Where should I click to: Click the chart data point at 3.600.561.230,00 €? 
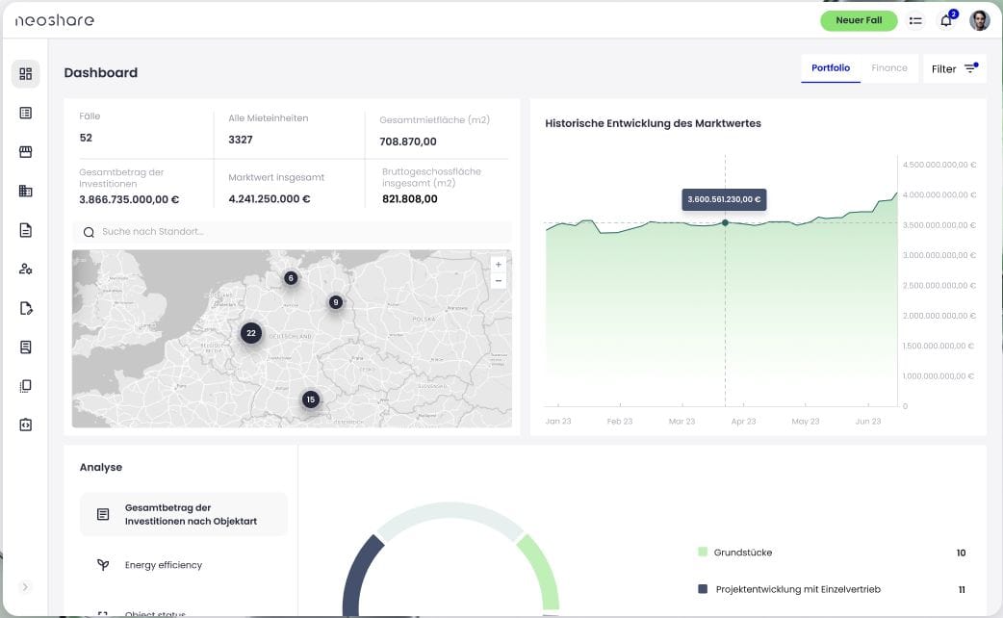click(x=725, y=223)
